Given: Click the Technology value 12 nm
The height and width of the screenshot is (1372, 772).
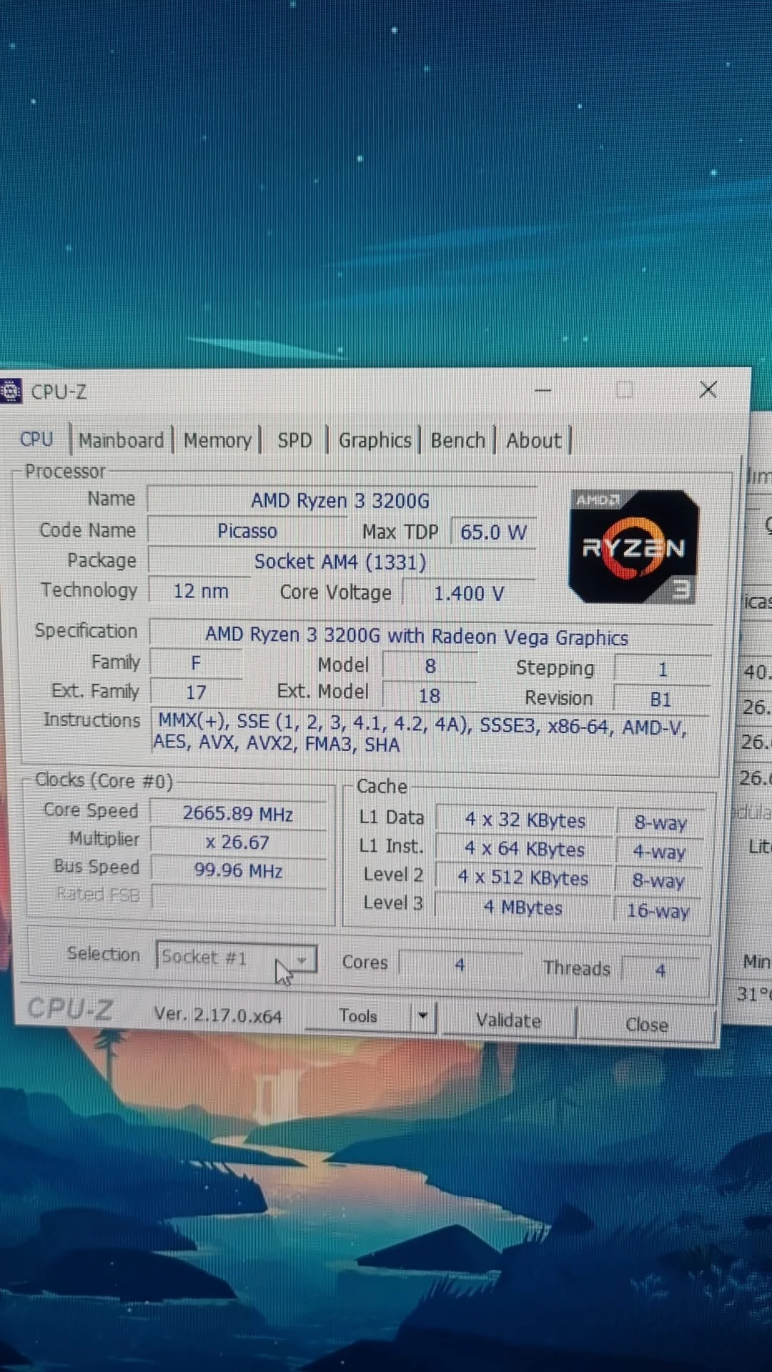Looking at the screenshot, I should click(200, 591).
